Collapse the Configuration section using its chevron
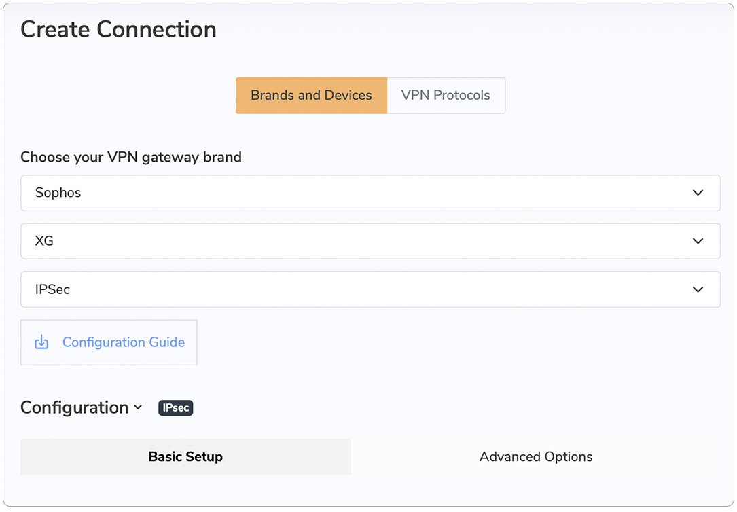Screen dimensions: 737x512 pyautogui.click(x=139, y=407)
